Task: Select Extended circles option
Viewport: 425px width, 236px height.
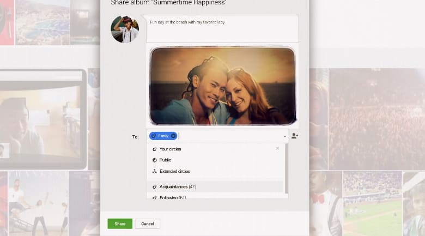Action: coord(174,171)
